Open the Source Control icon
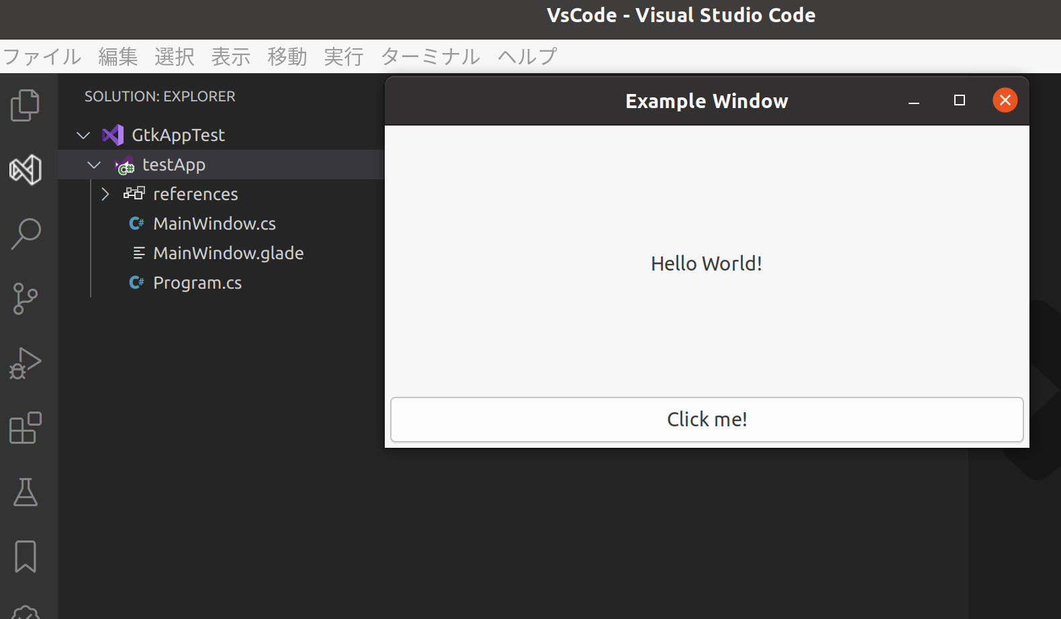 click(25, 299)
